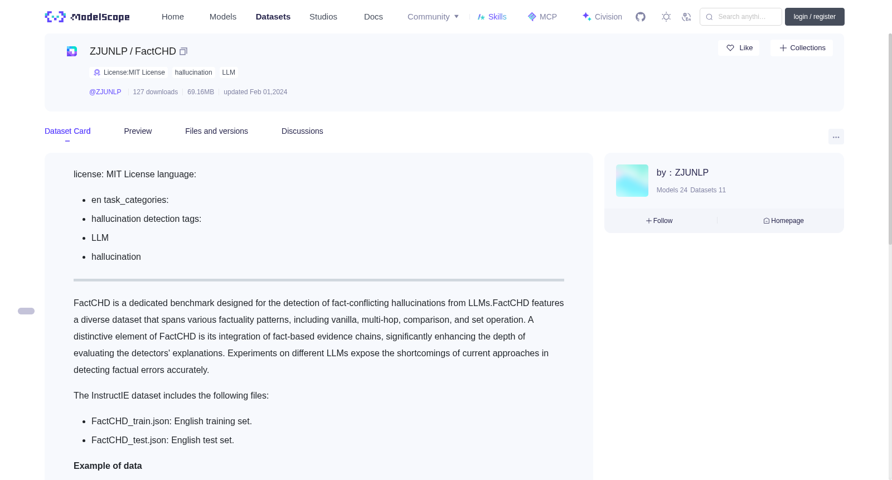Click the 69.16MB size text
This screenshot has width=892, height=480.
coord(201,92)
